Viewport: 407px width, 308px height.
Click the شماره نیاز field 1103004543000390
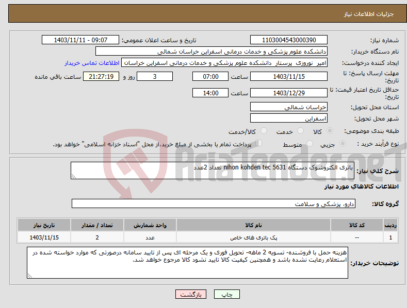289,40
